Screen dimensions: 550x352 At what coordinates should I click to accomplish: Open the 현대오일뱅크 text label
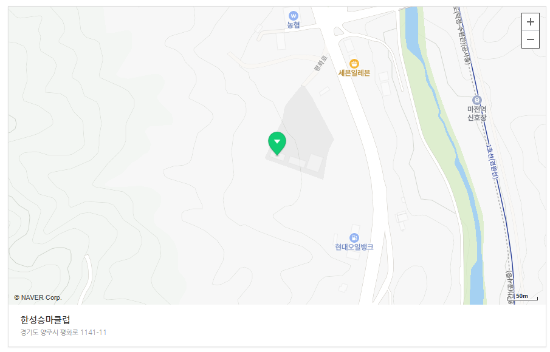pyautogui.click(x=354, y=247)
